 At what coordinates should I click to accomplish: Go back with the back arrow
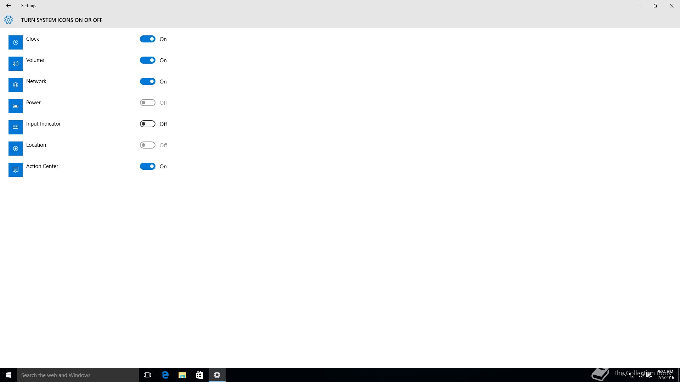(x=8, y=6)
